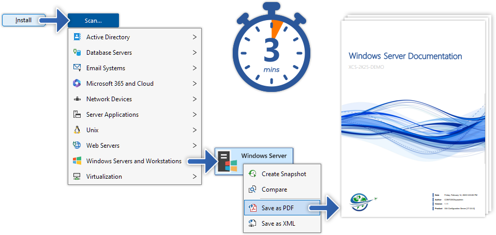This screenshot has height=235, width=496.
Task: Choose Create Snapshot from context menu
Action: 282,174
